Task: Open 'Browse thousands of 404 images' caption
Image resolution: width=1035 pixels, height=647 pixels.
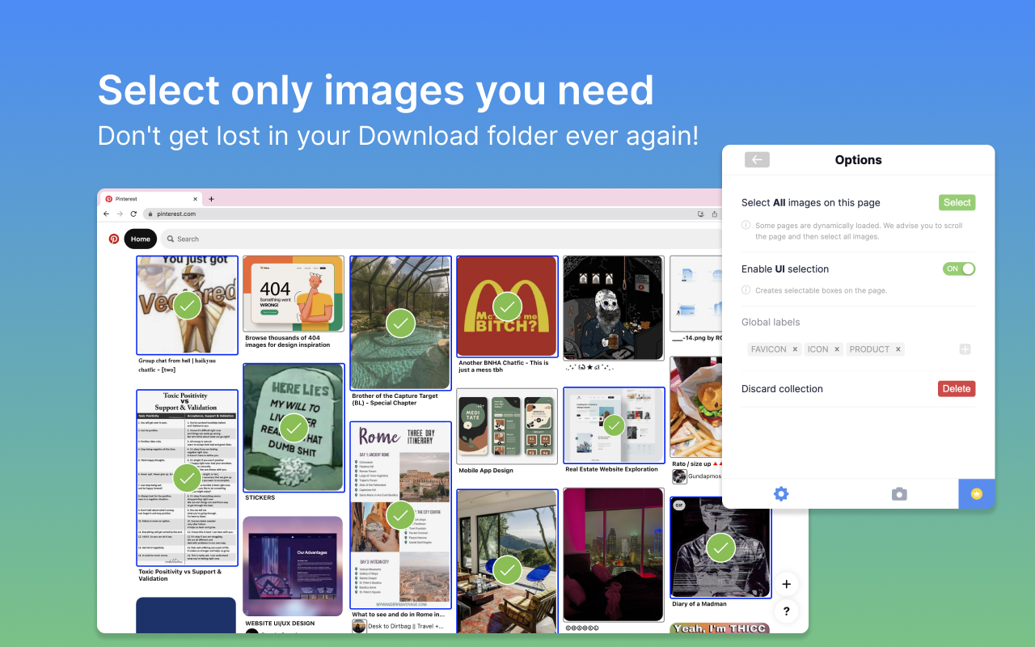Action: pyautogui.click(x=288, y=341)
